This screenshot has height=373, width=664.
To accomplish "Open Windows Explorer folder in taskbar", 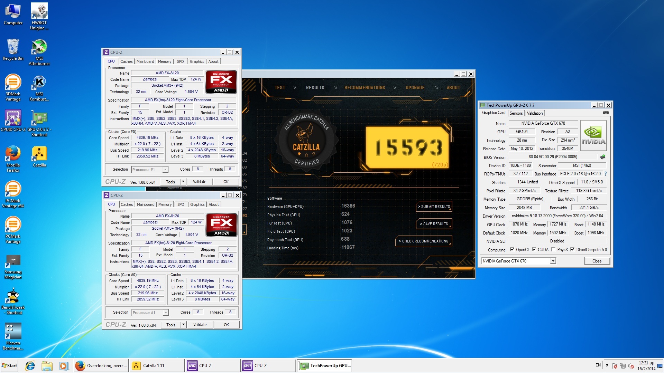I will [47, 366].
